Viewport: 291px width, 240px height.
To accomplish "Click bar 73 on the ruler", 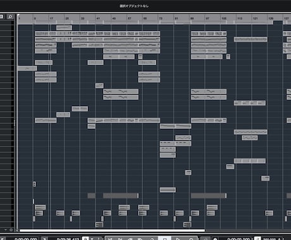I will tap(161, 18).
